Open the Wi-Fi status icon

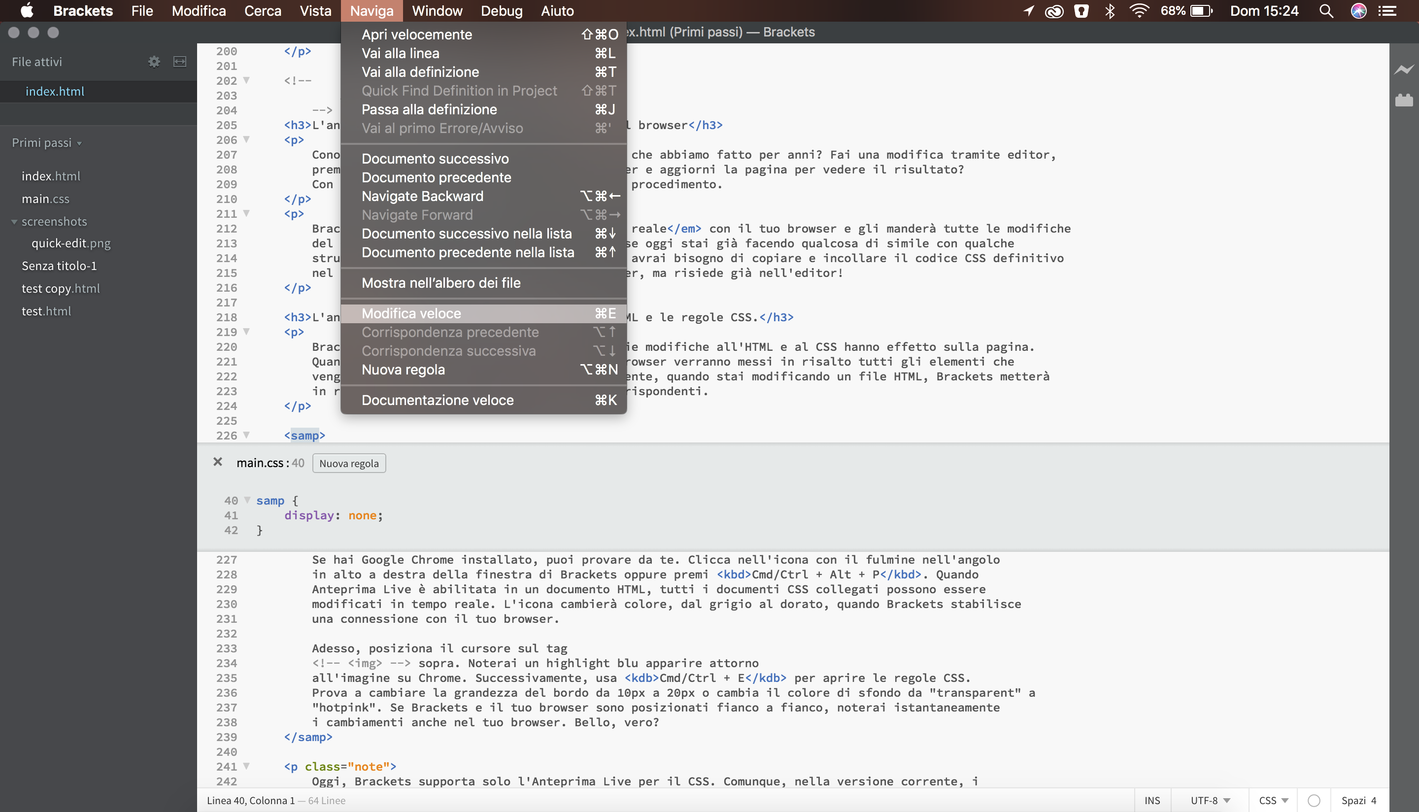(1139, 11)
